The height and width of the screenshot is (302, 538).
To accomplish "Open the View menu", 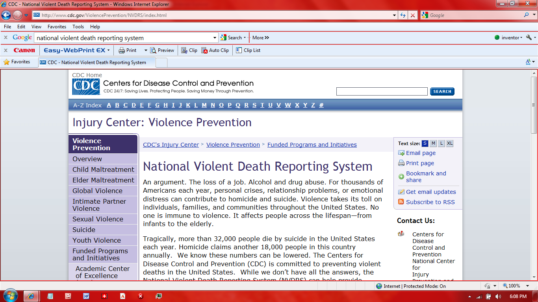I will tap(37, 27).
